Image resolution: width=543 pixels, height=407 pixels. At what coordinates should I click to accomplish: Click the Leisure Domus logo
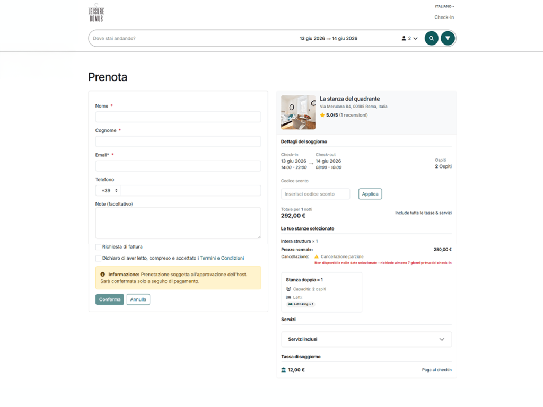coord(97,13)
